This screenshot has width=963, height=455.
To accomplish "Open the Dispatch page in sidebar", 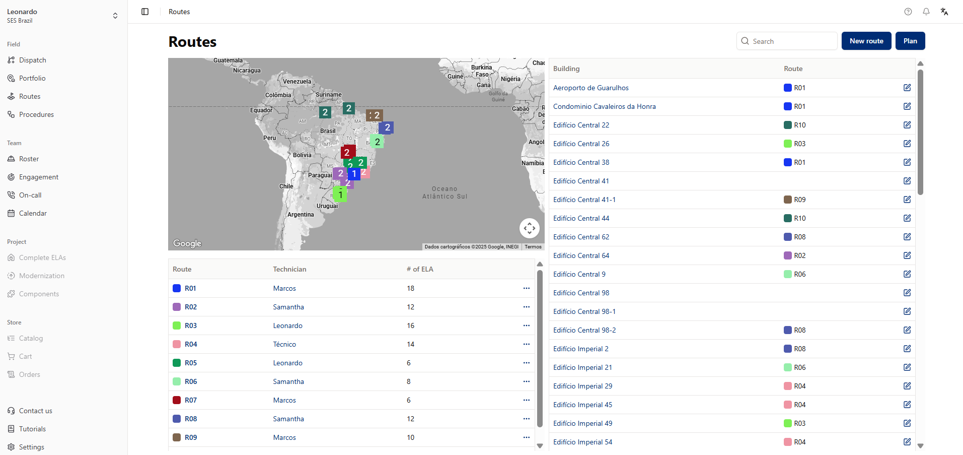I will 33,60.
